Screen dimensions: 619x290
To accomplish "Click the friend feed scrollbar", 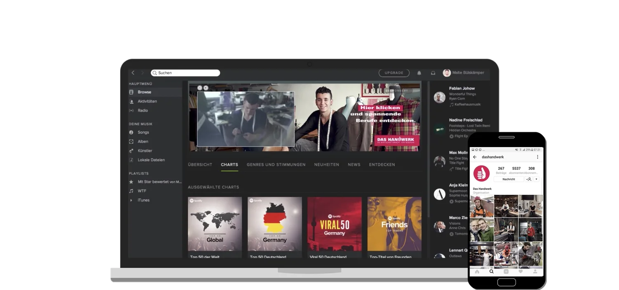I will coord(429,149).
